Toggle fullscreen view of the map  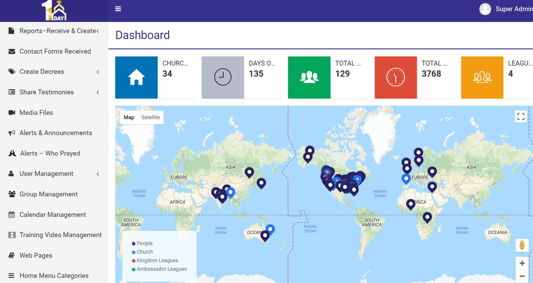[x=521, y=116]
